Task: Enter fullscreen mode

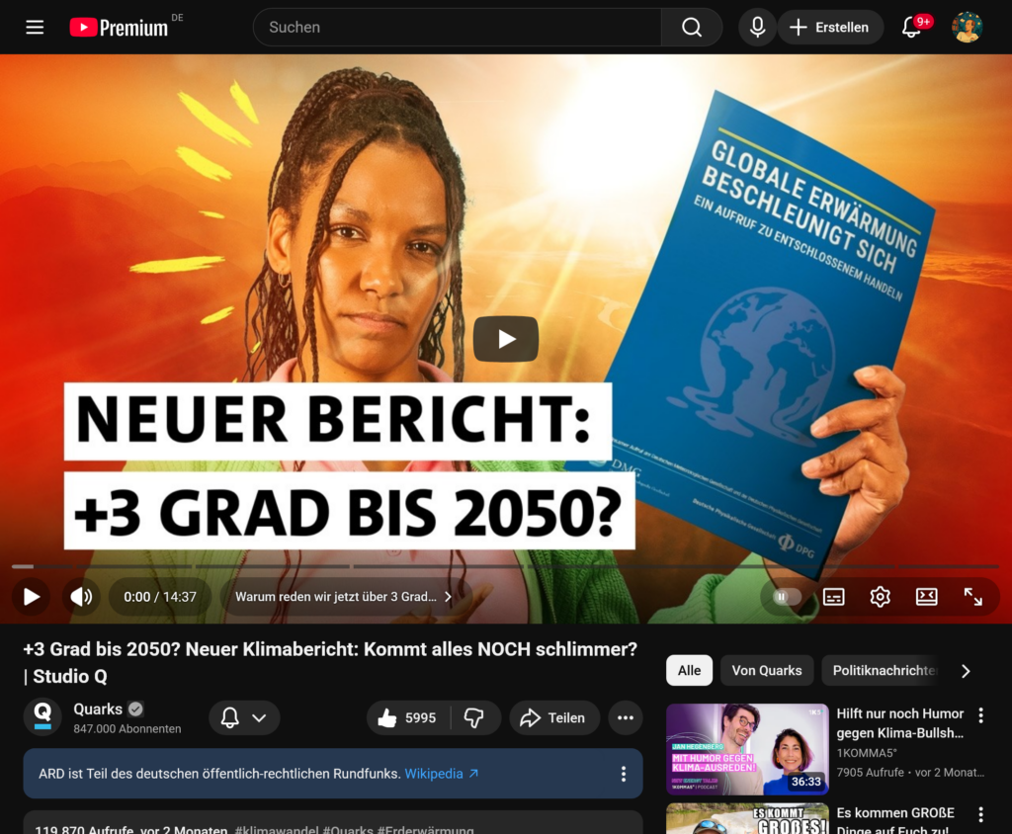Action: pyautogui.click(x=972, y=597)
